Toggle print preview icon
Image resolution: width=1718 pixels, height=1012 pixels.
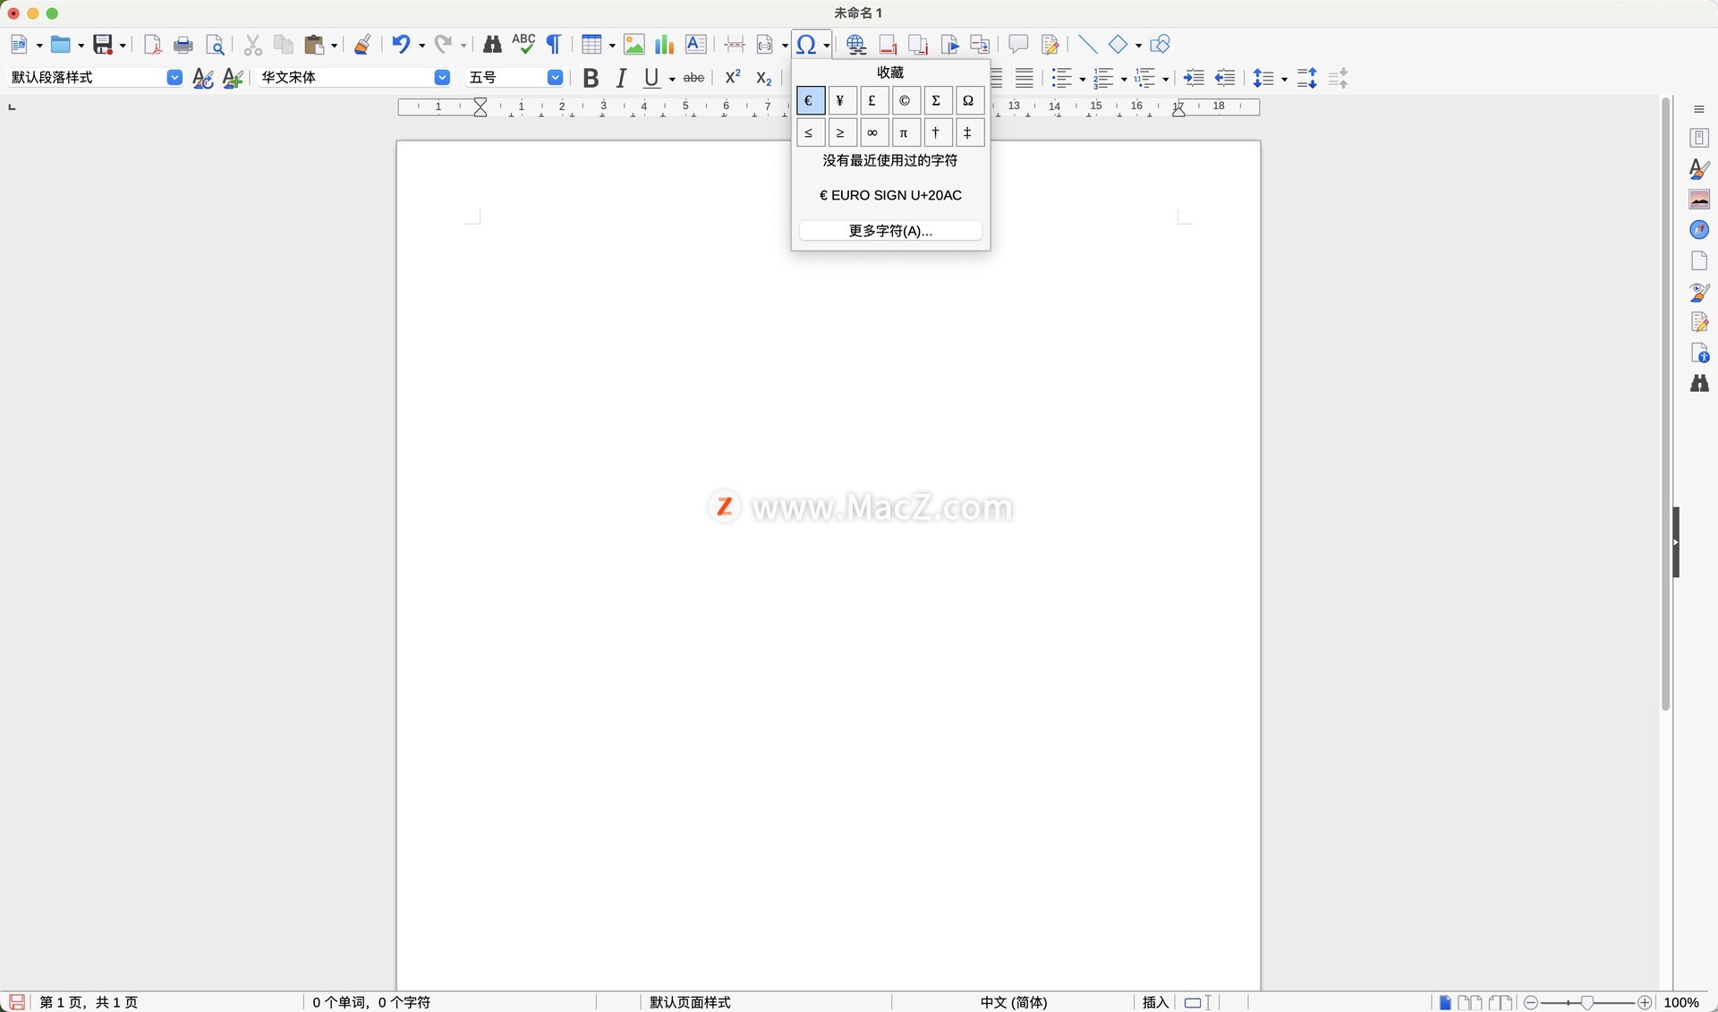[x=215, y=45]
